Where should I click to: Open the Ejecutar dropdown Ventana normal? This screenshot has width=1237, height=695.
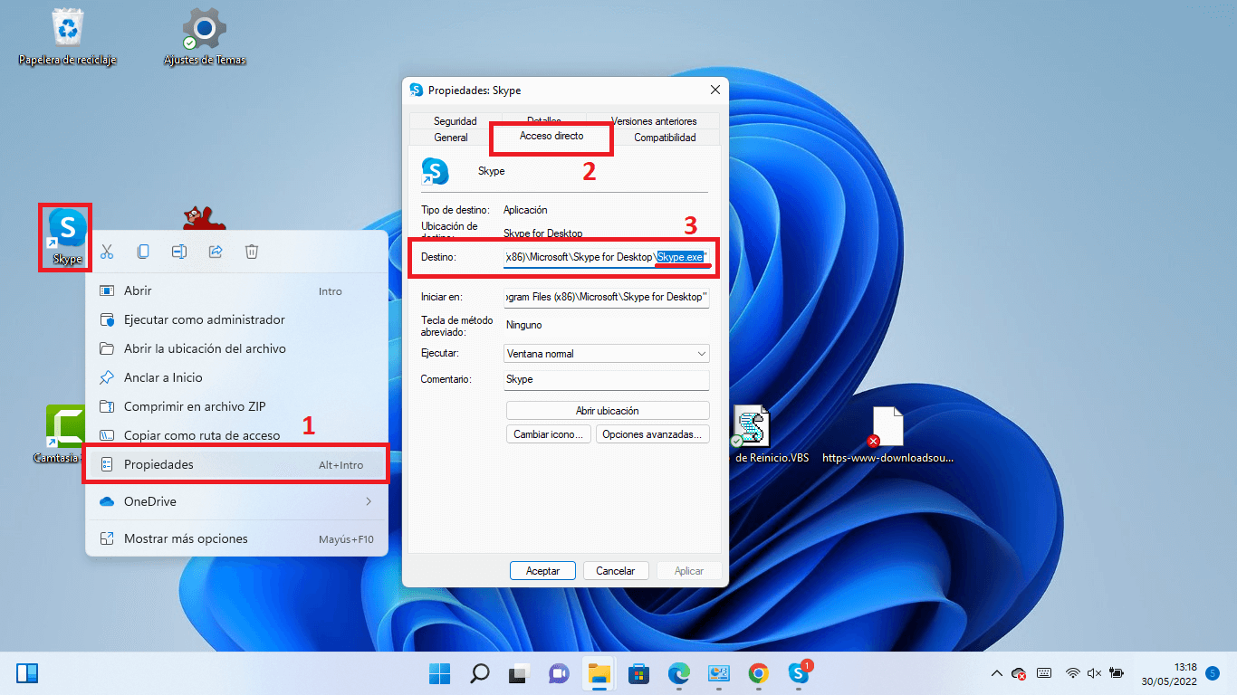[607, 354]
